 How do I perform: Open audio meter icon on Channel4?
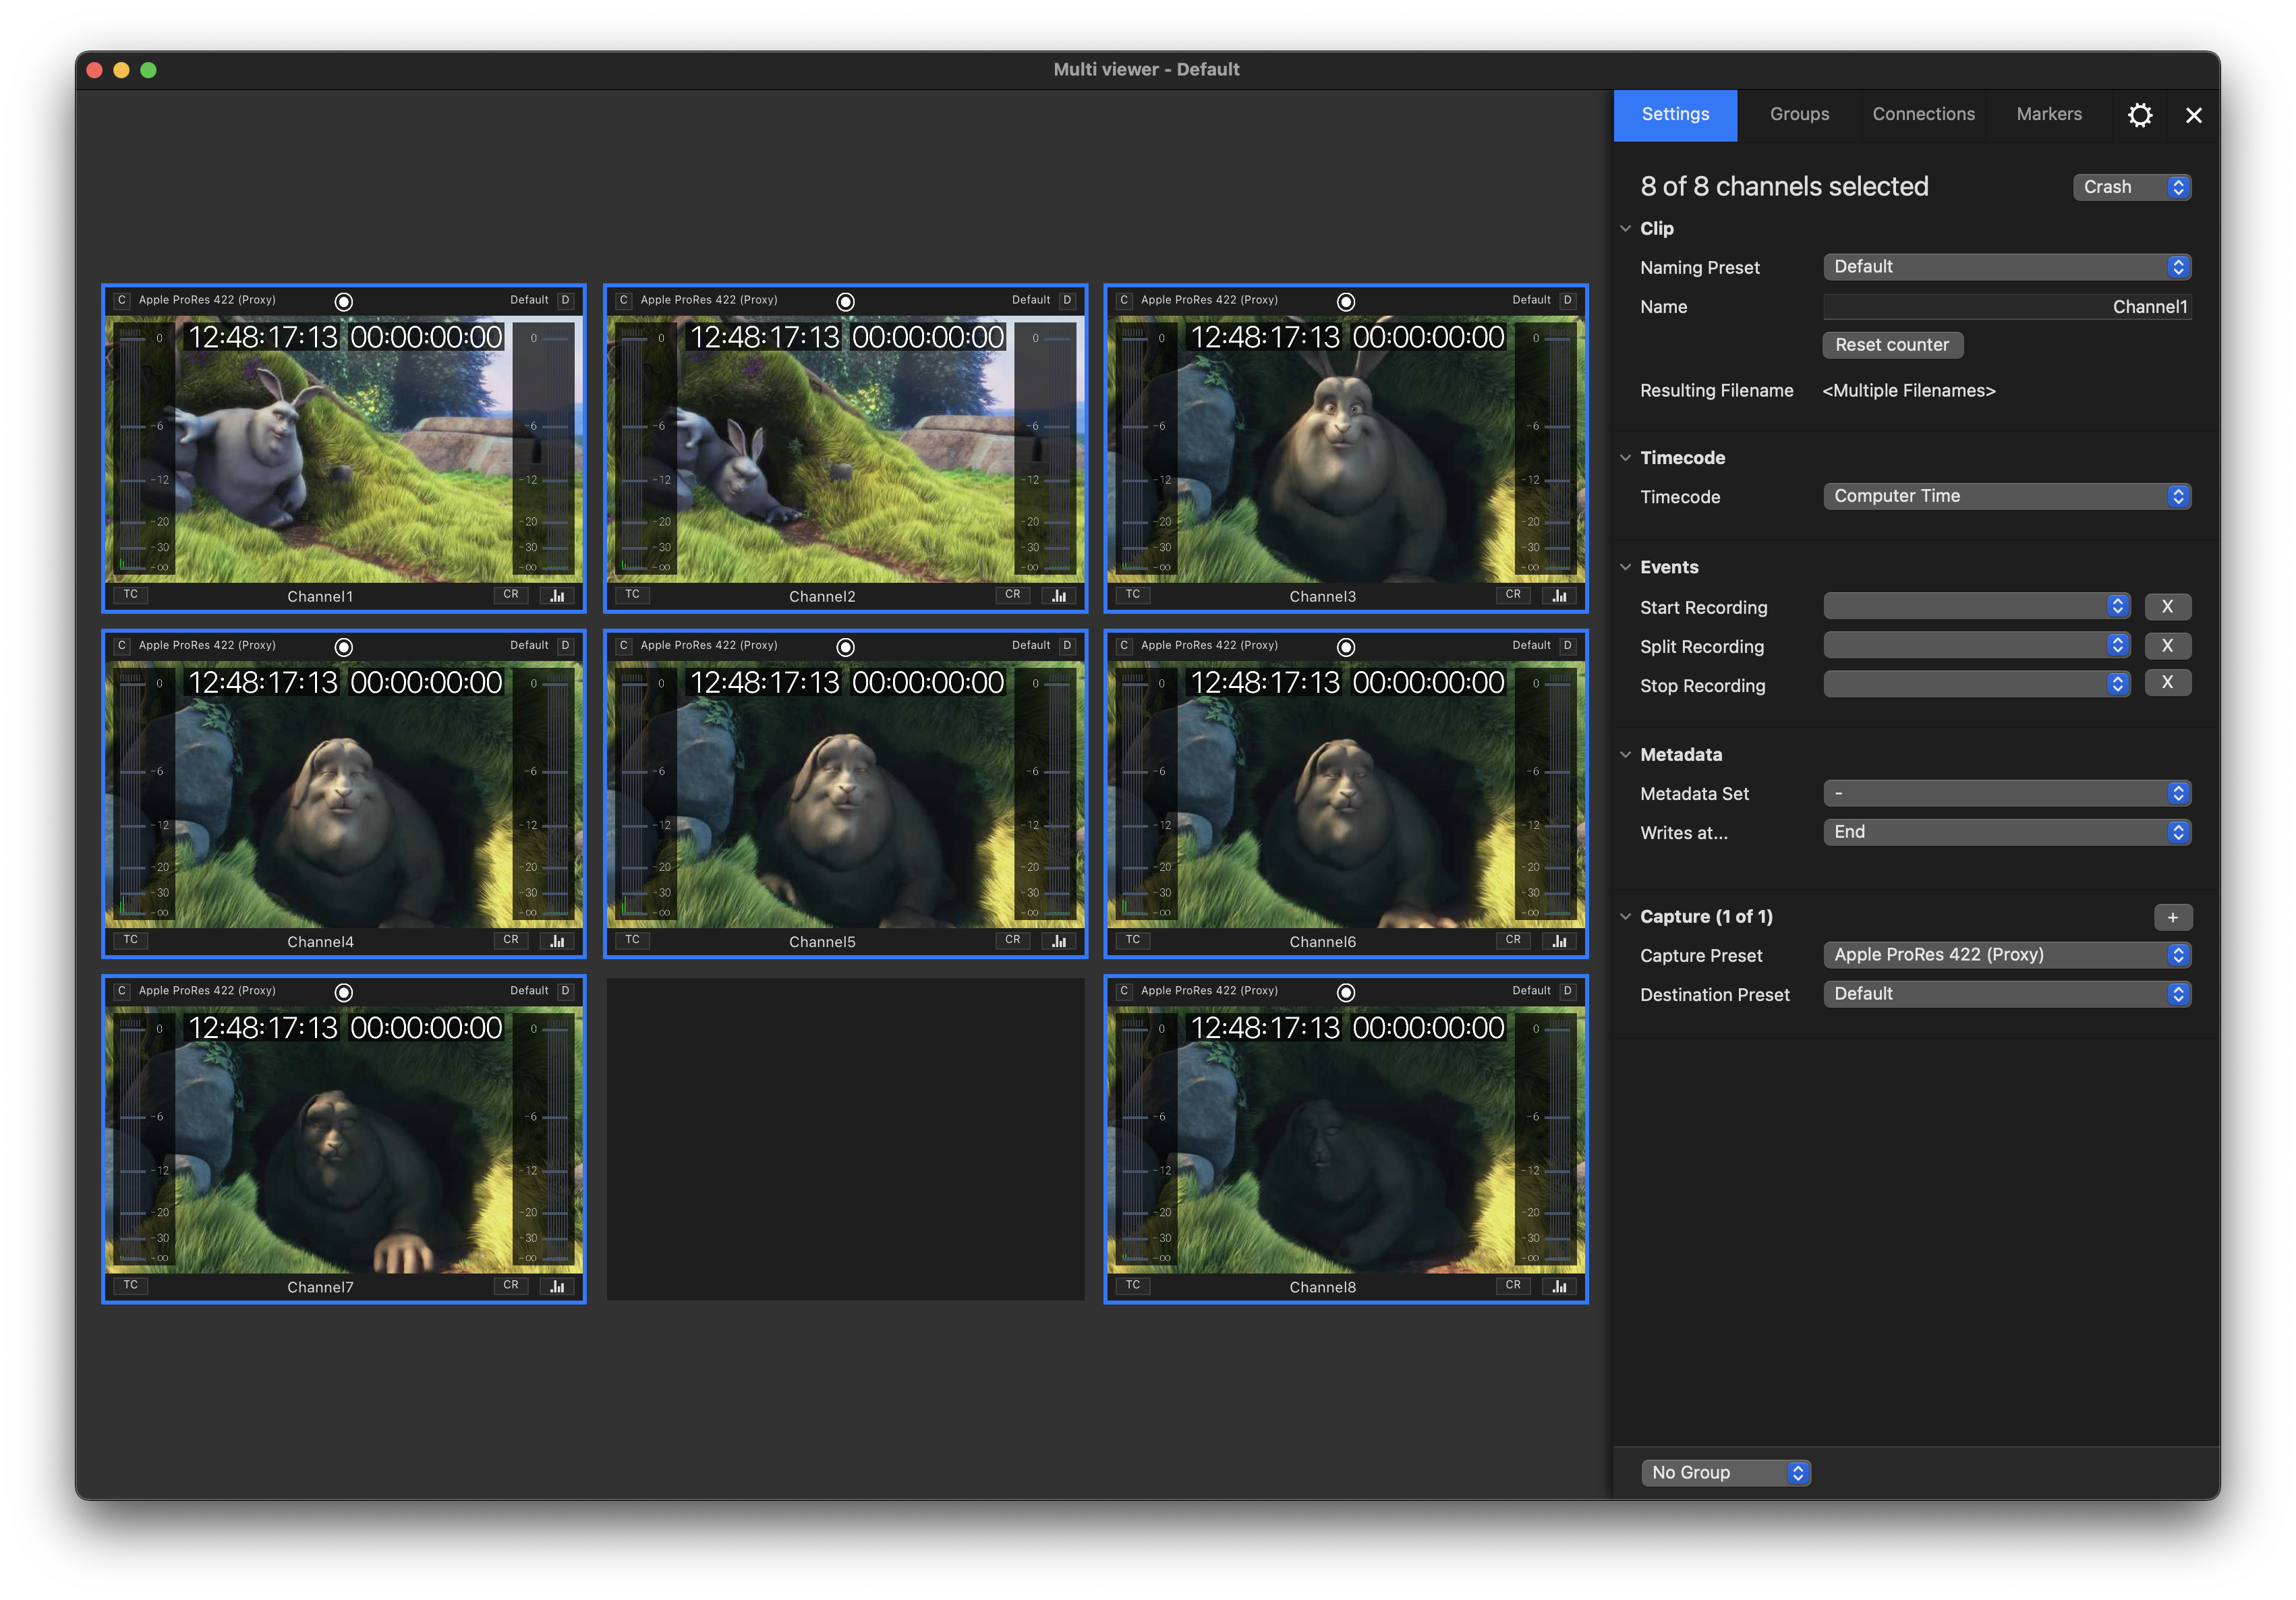coord(557,941)
